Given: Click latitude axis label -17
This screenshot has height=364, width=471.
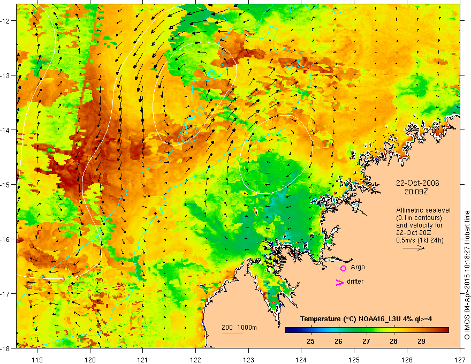Looking at the screenshot, I should tap(6, 294).
